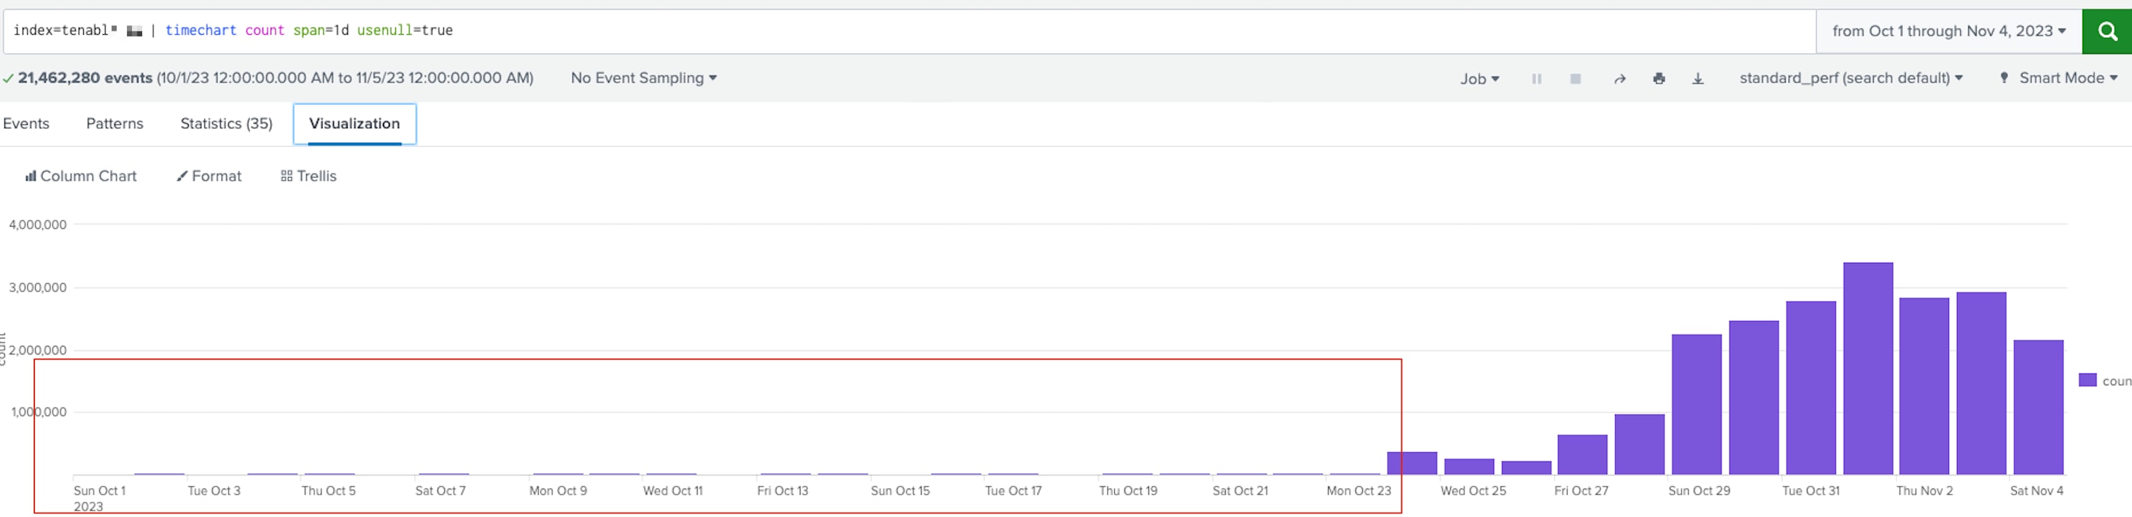Open the Statistics (35) tab
This screenshot has width=2132, height=517.
point(226,123)
